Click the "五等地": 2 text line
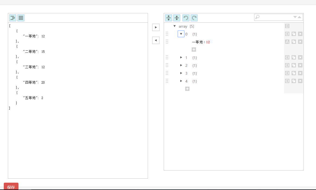 [33, 98]
